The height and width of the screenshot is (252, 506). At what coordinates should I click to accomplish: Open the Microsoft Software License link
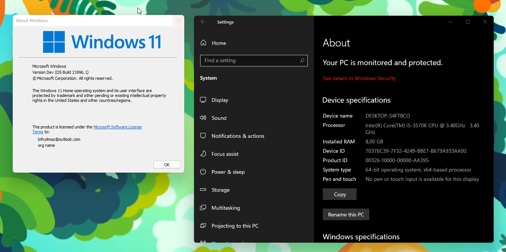[118, 127]
